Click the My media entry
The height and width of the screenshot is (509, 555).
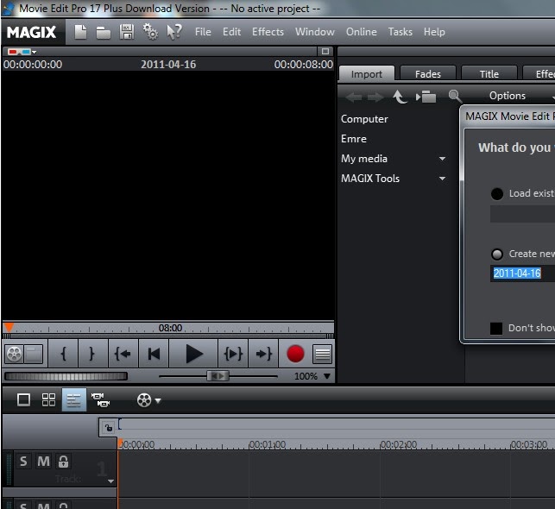click(364, 159)
